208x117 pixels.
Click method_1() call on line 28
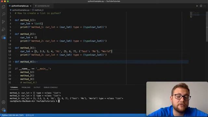pos(27,72)
